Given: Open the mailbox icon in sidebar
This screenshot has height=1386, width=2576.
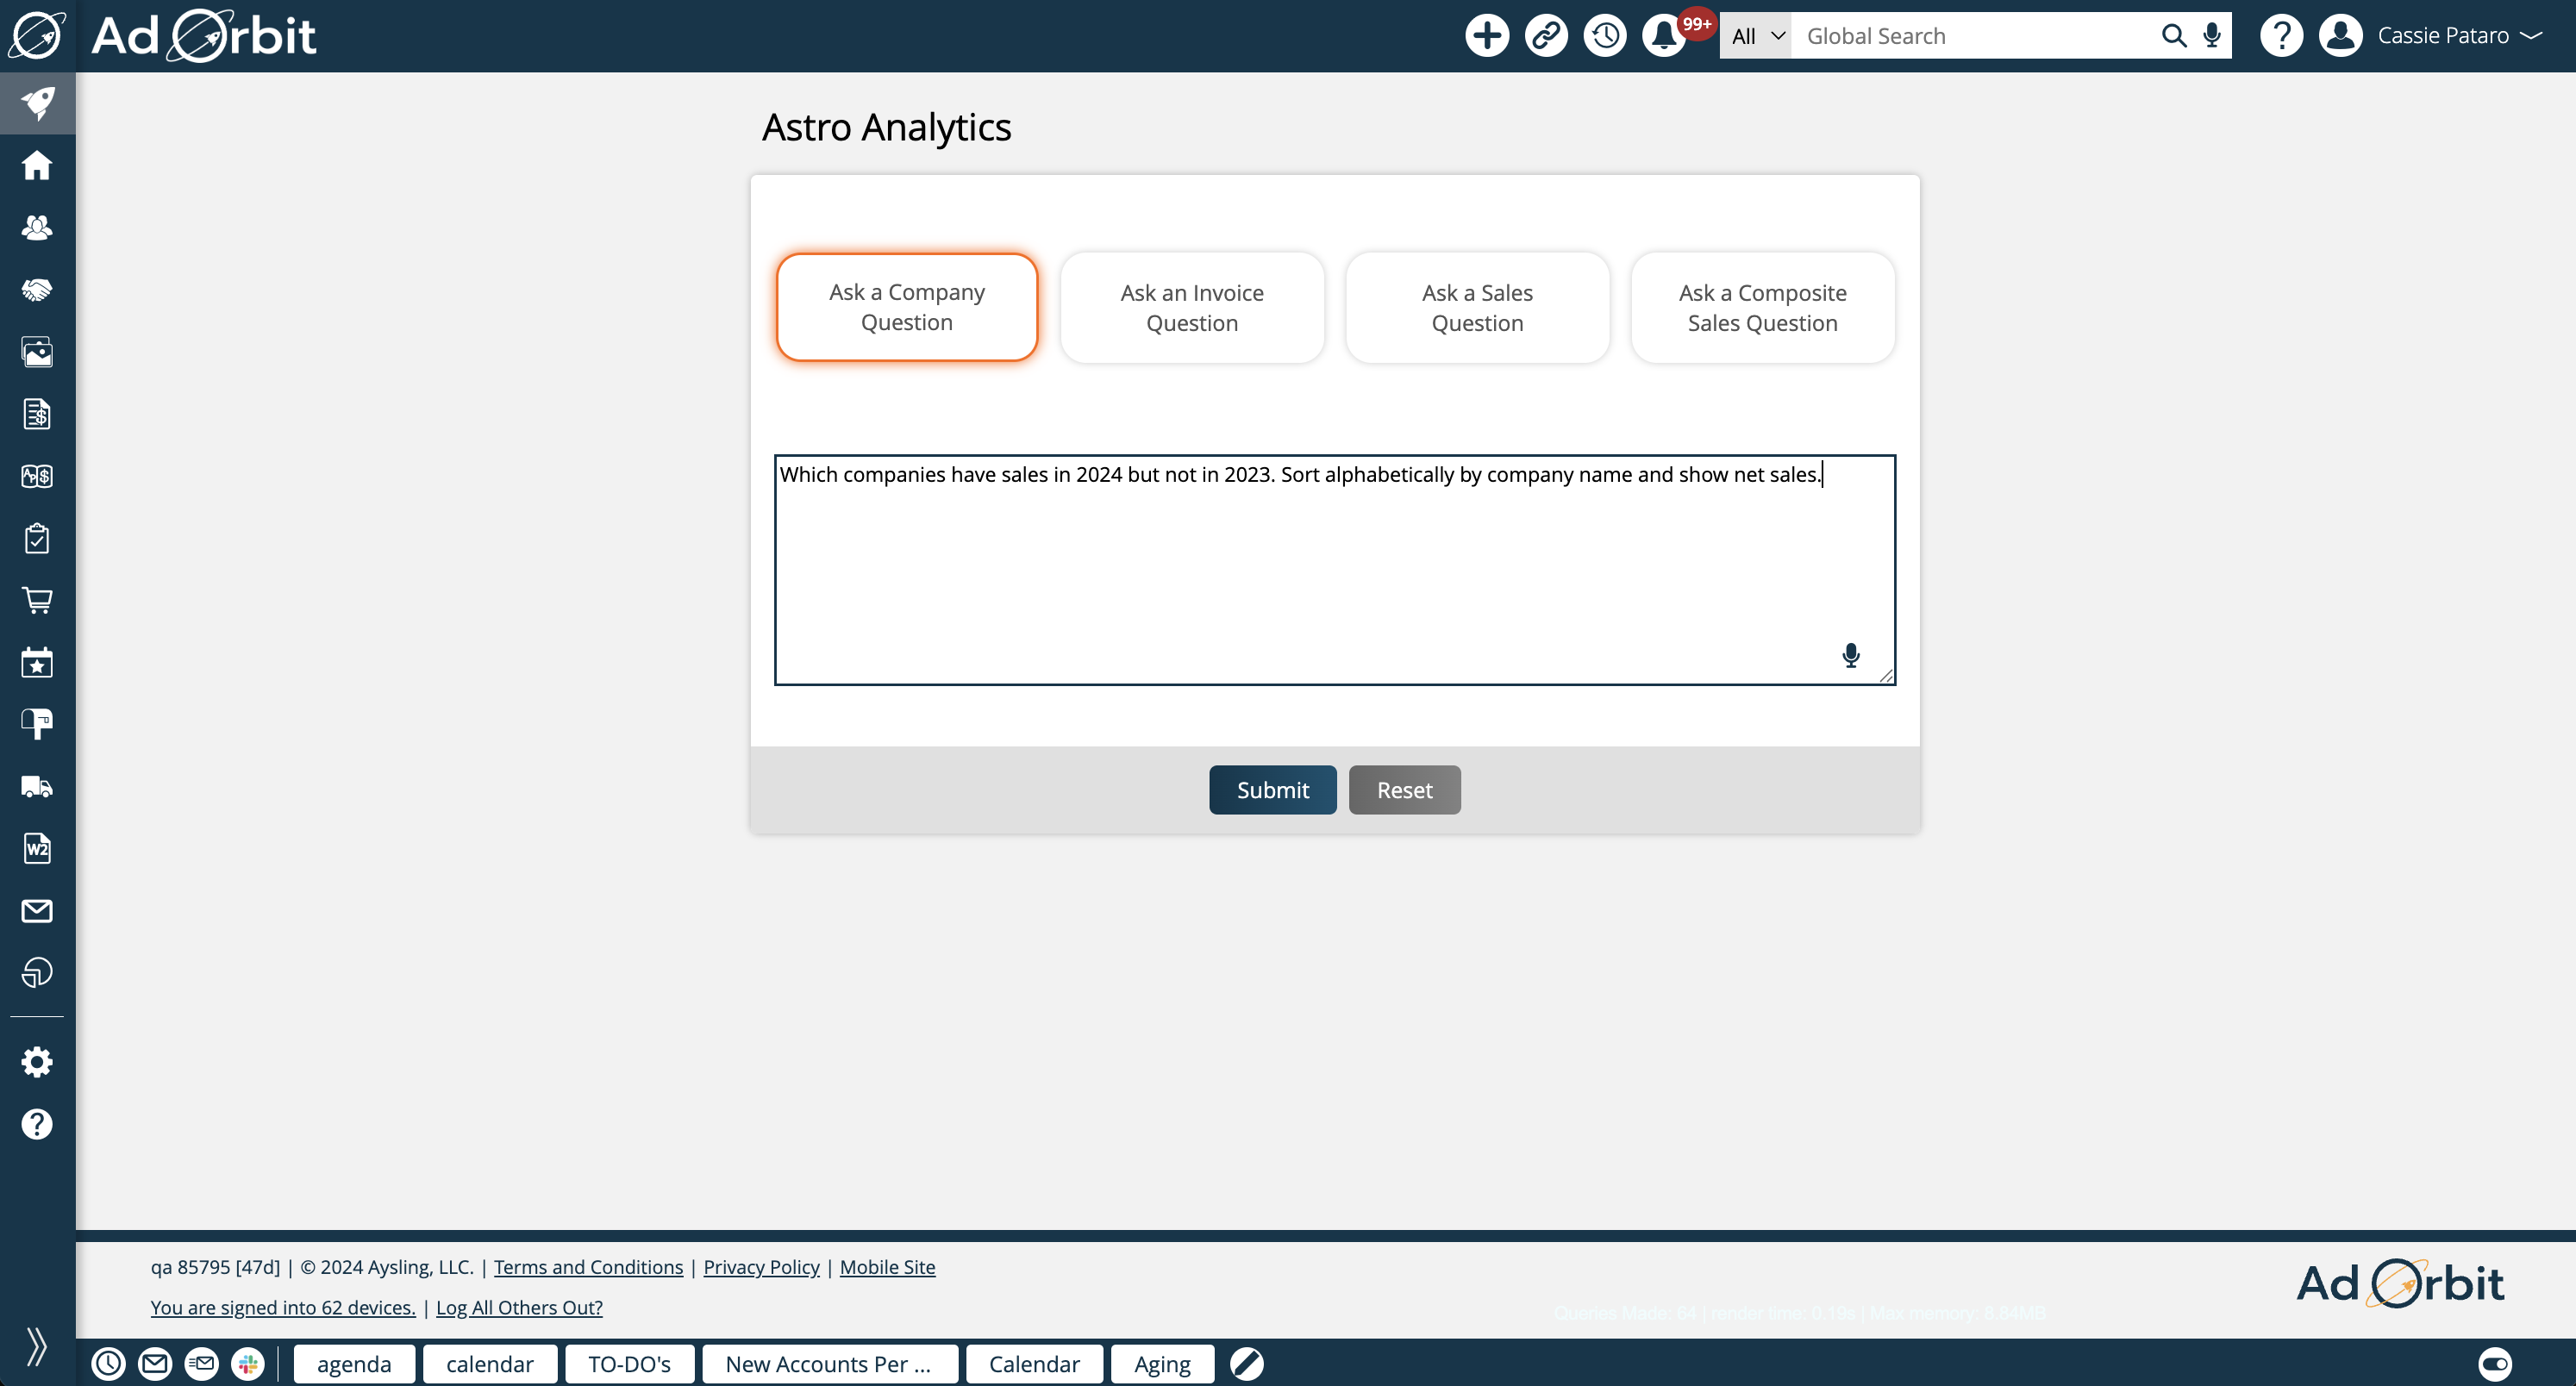Looking at the screenshot, I should 37,724.
